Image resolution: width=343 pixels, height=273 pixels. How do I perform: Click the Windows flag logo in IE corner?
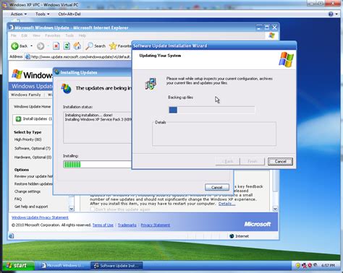(272, 35)
